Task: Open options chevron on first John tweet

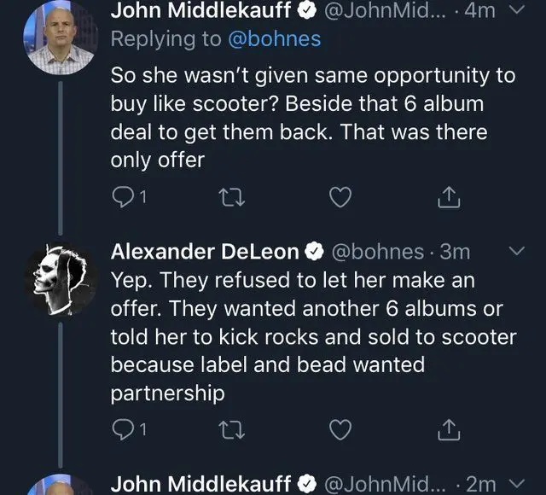Action: click(x=514, y=10)
